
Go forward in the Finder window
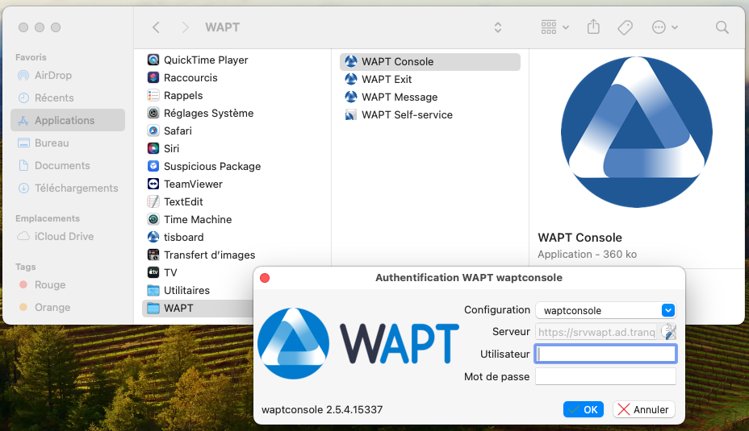click(186, 27)
